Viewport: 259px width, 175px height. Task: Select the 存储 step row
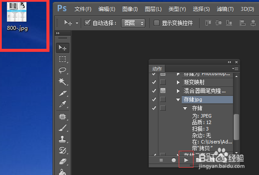pos(197,108)
